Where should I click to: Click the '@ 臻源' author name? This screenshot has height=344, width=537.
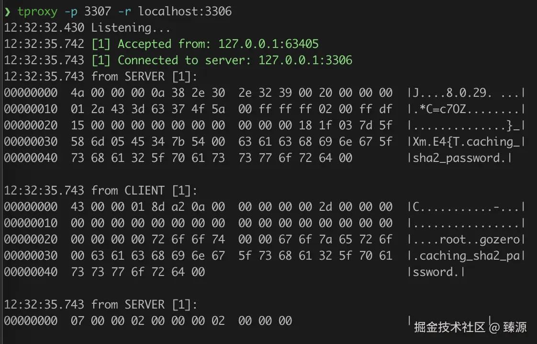tap(508, 327)
